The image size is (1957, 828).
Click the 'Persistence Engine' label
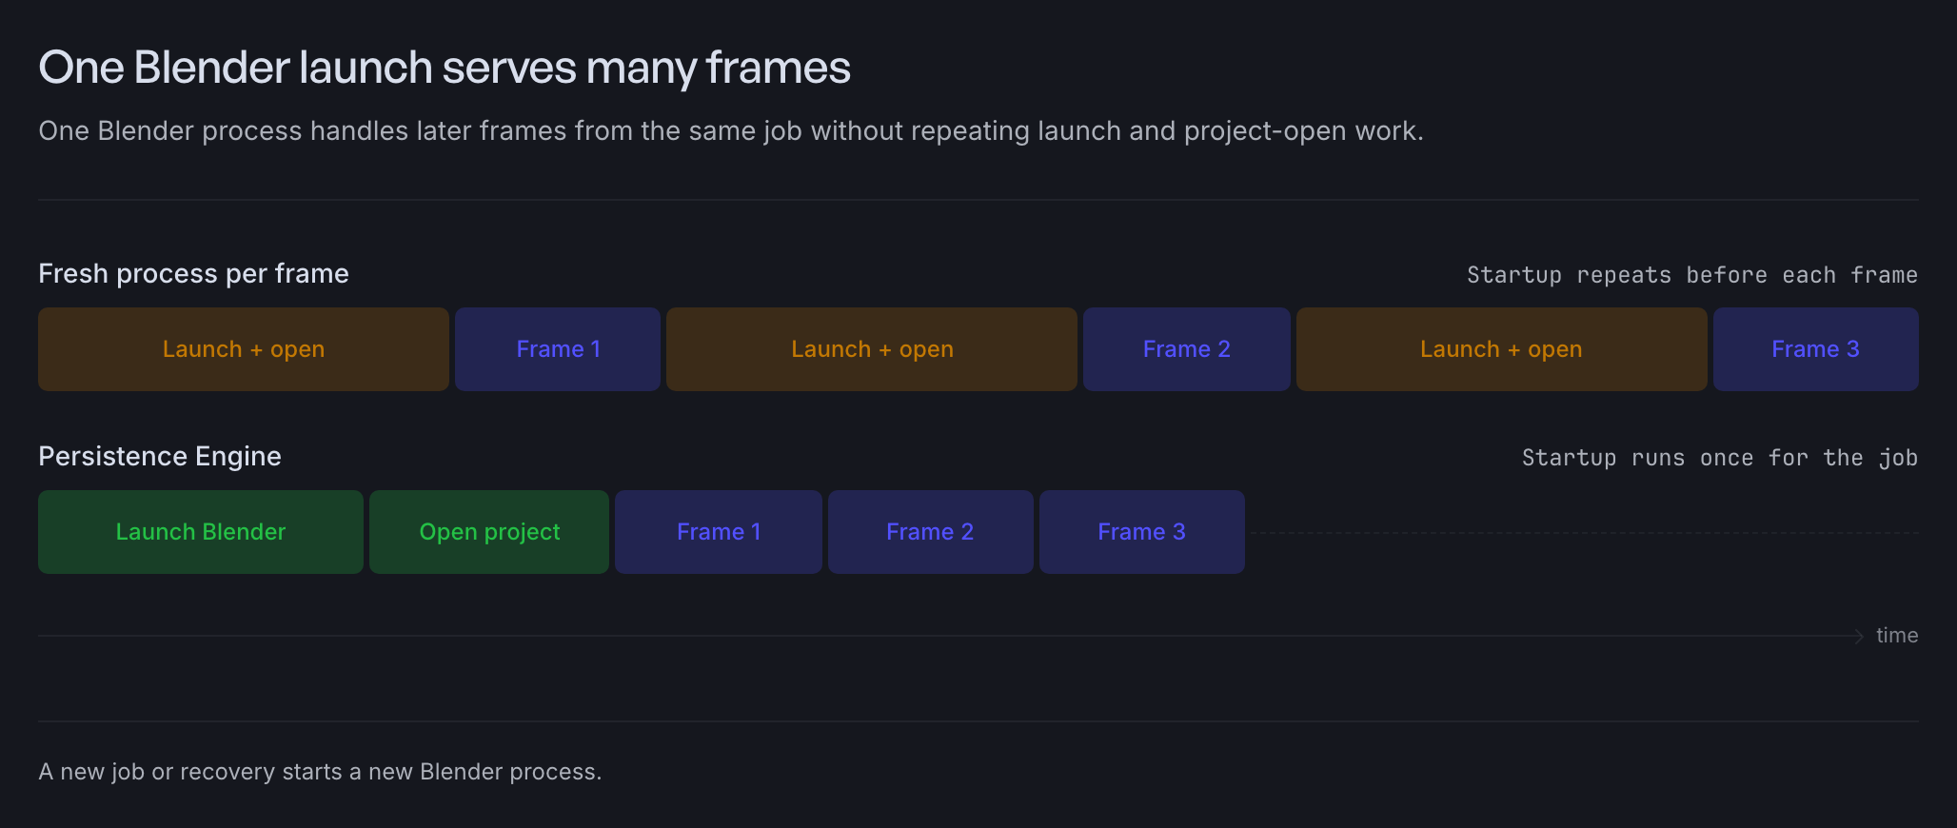pos(160,456)
